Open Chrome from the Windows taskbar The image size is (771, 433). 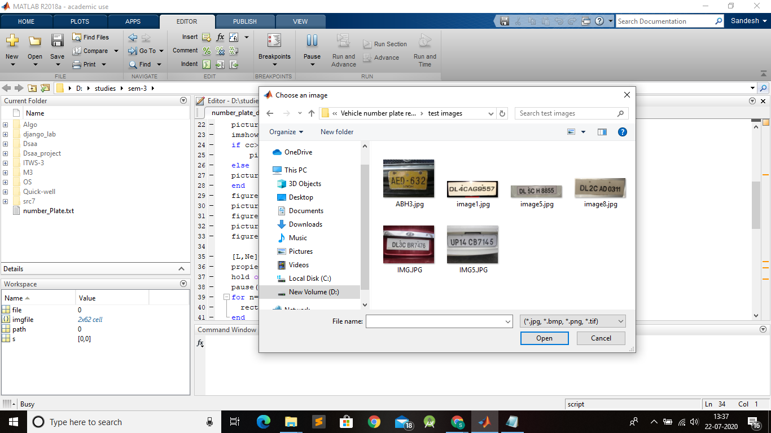[374, 422]
